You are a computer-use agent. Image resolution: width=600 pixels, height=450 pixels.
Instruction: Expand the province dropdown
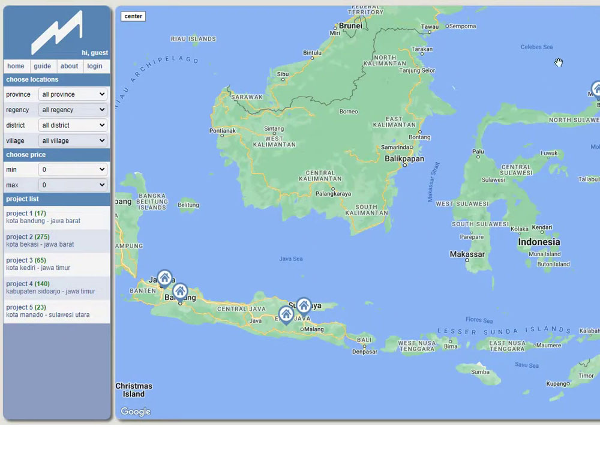coord(73,94)
